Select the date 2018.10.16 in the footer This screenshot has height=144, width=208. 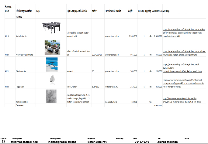(141, 142)
